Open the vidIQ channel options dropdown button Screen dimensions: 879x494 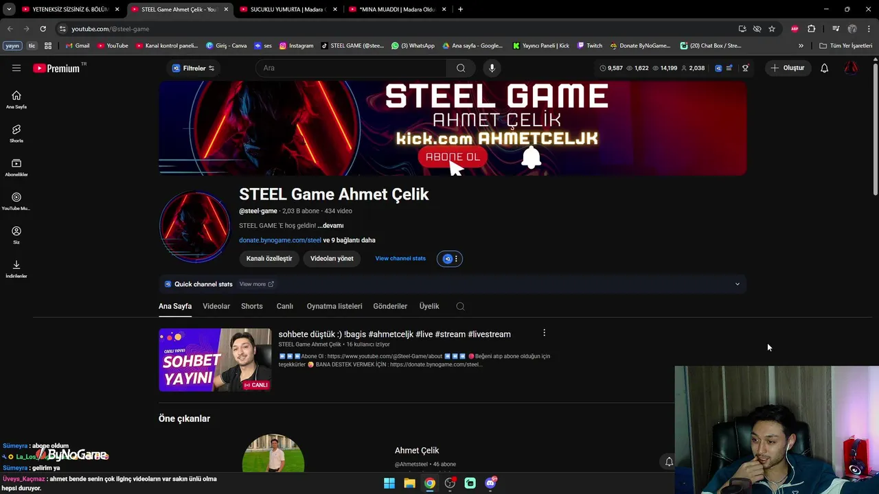[x=450, y=259]
